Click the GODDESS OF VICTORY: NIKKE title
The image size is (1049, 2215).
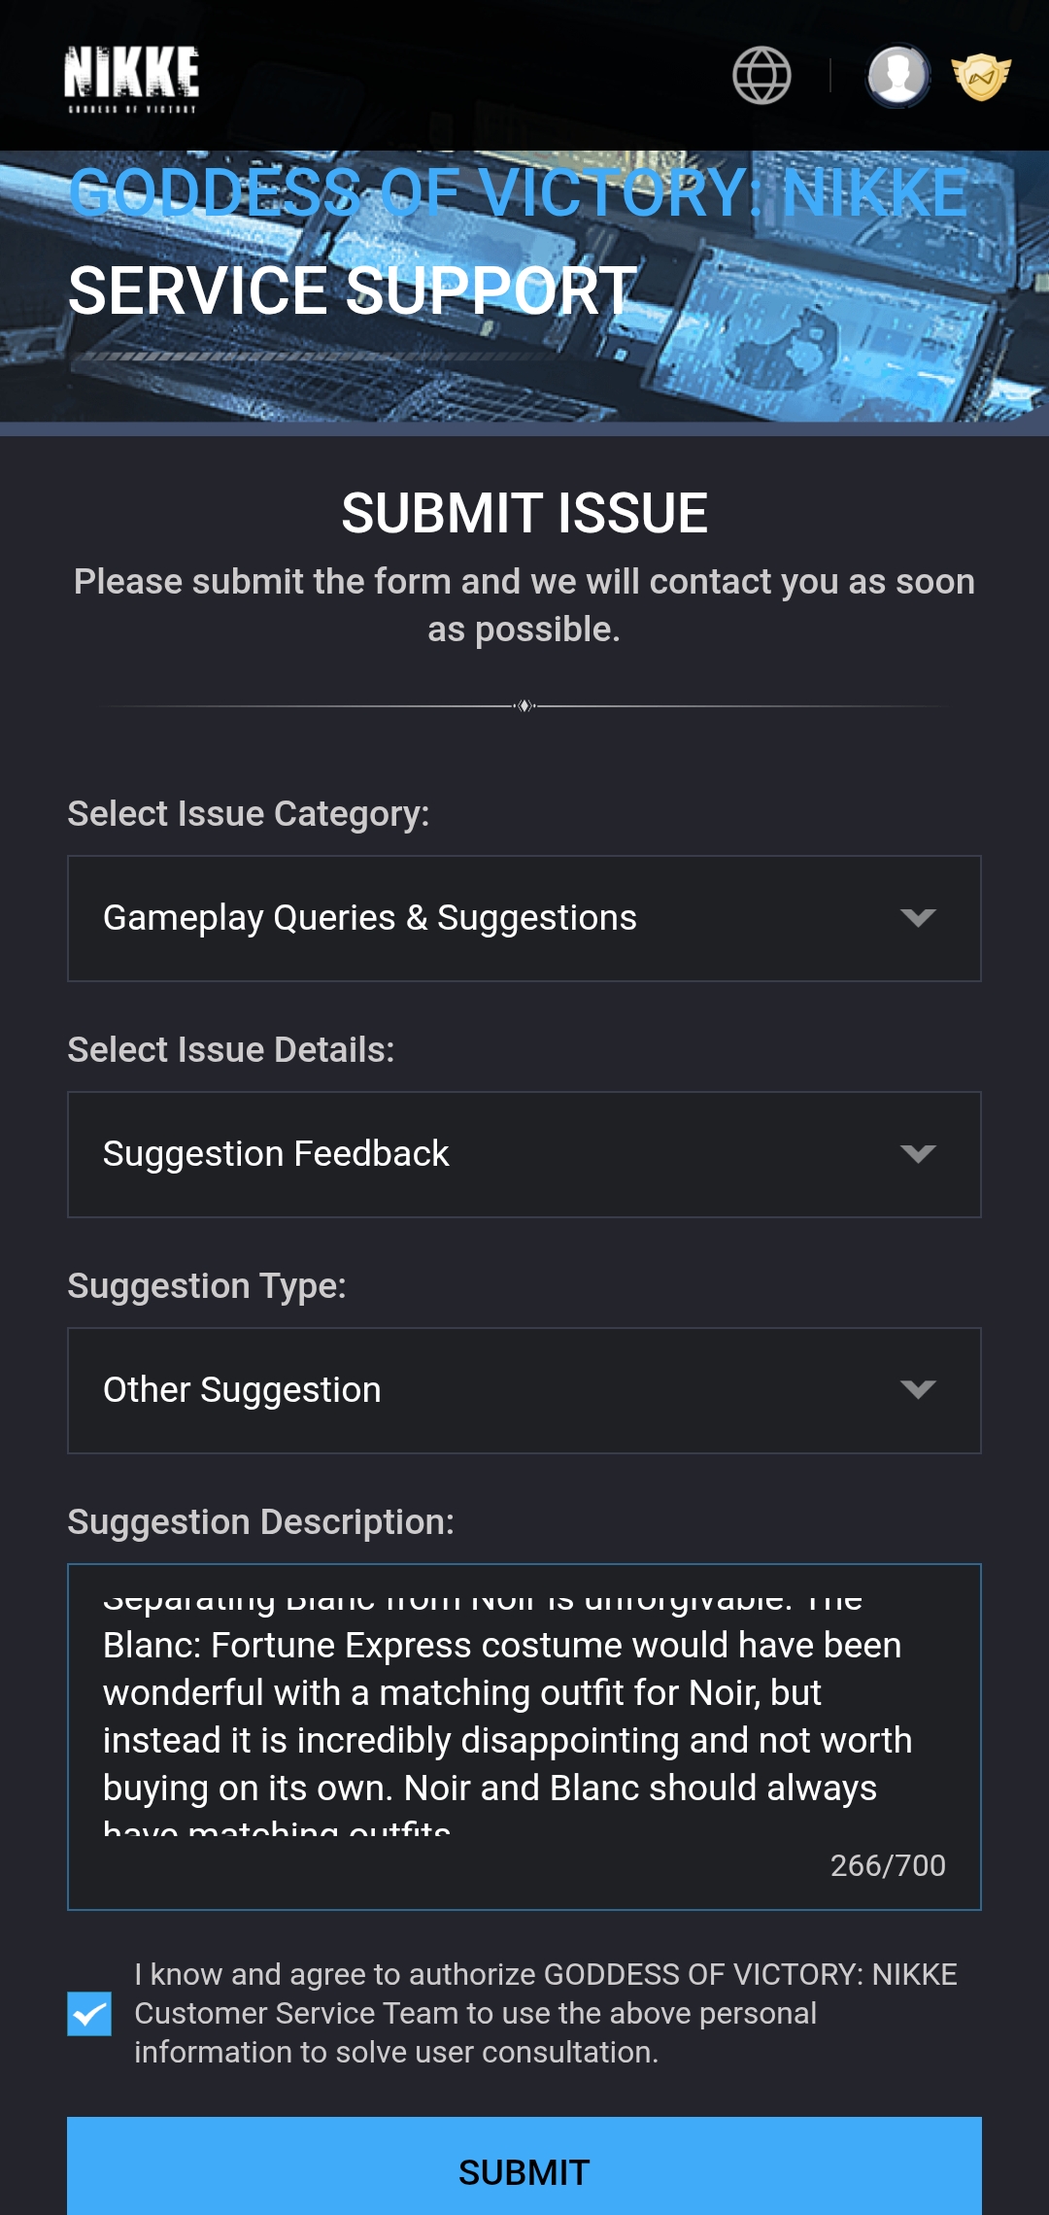click(518, 193)
